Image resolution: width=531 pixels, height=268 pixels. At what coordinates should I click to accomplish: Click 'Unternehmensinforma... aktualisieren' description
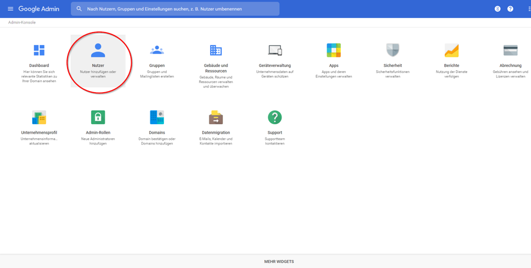[39, 141]
